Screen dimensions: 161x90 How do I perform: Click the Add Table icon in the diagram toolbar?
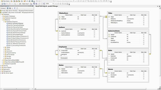[x=5, y=4]
